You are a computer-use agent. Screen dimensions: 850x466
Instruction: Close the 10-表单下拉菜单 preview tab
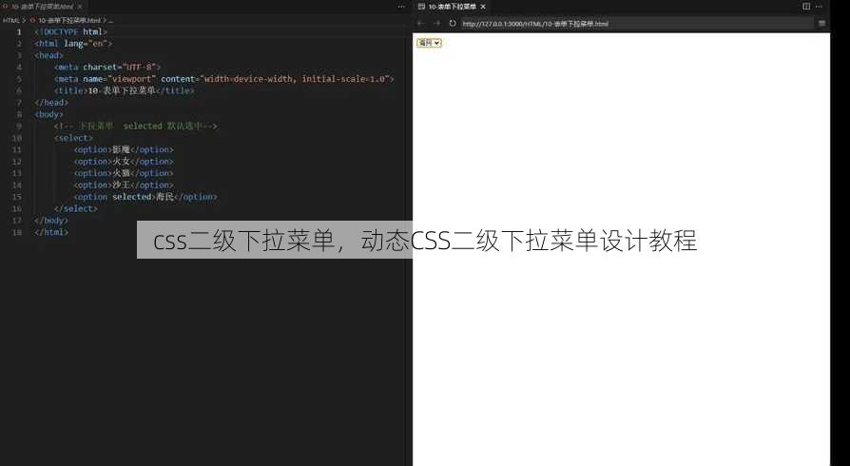[x=483, y=7]
